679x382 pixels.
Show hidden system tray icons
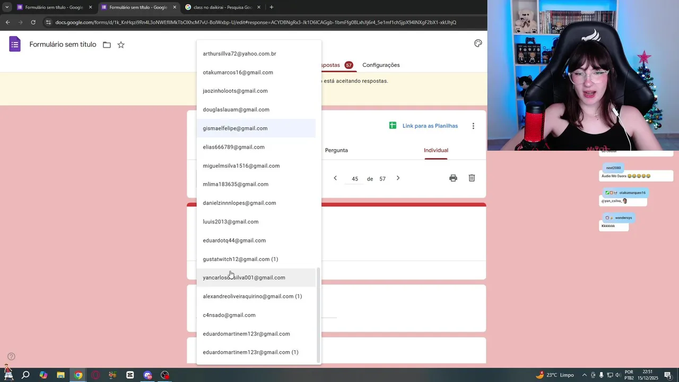tap(585, 375)
